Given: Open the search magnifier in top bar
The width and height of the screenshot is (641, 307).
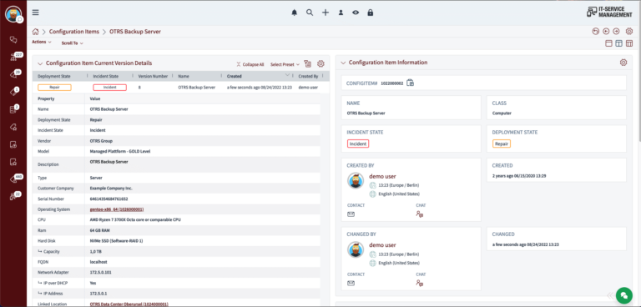Looking at the screenshot, I should pos(310,13).
